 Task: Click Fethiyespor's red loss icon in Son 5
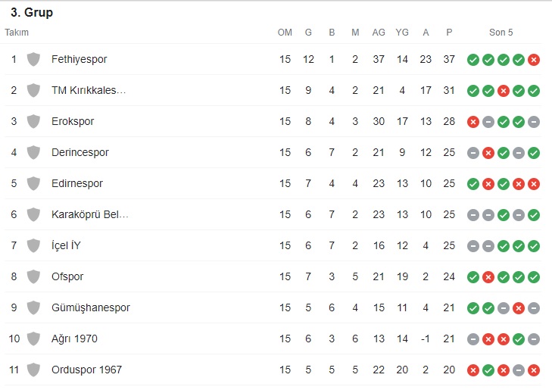(x=534, y=60)
